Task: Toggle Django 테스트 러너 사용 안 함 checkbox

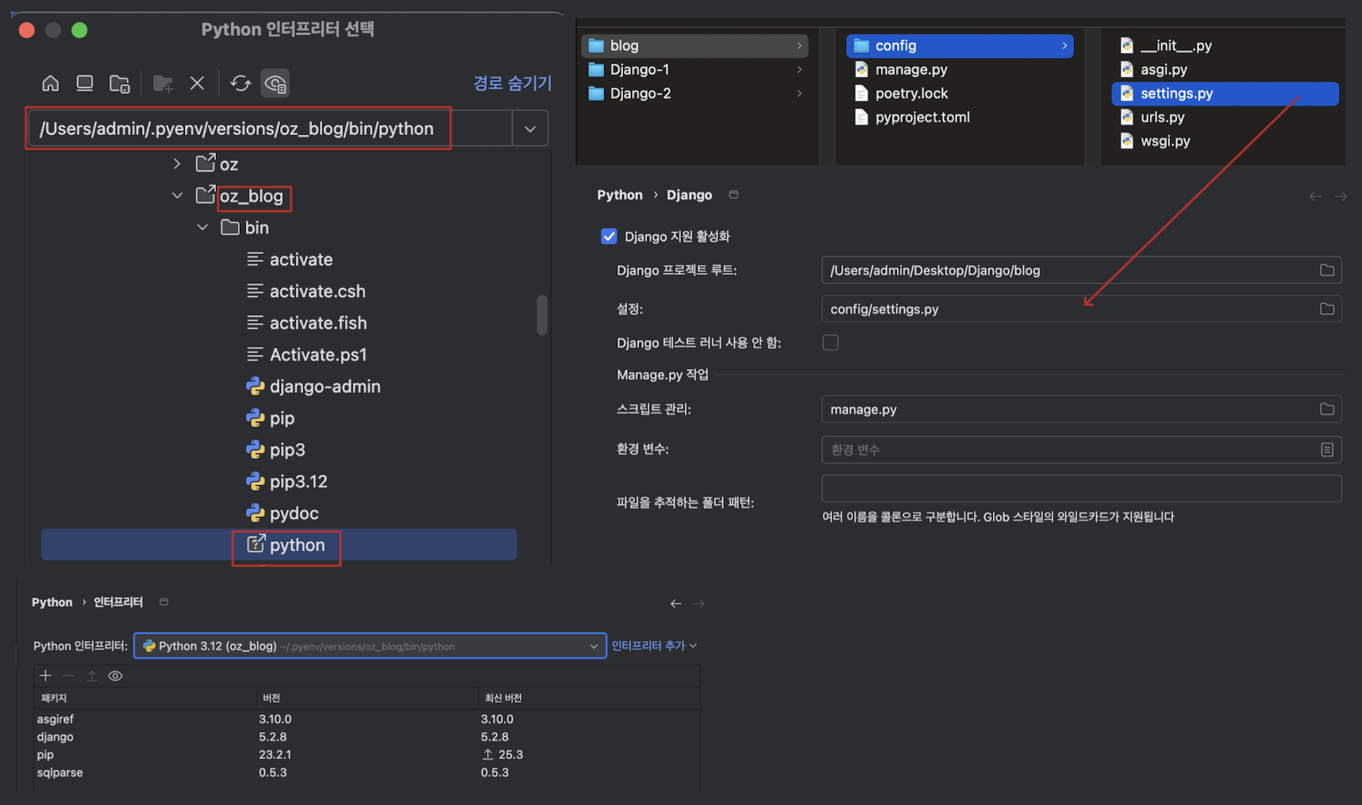Action: click(830, 342)
